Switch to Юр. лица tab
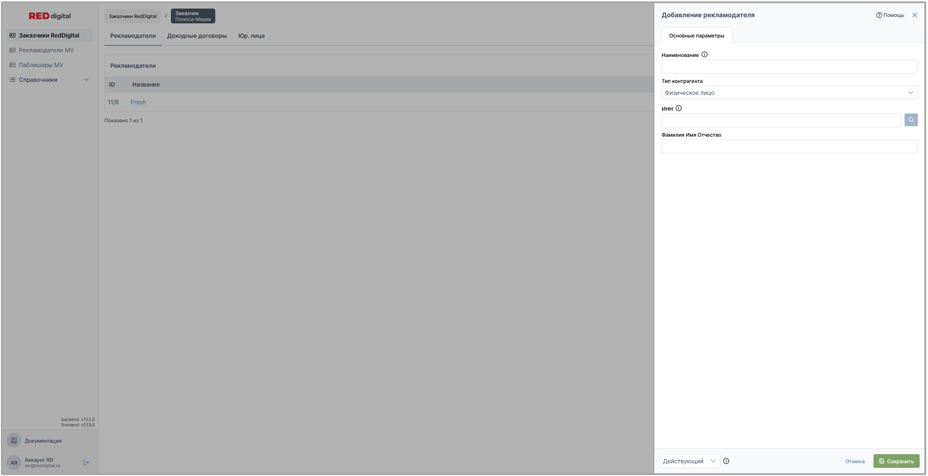 pos(251,36)
